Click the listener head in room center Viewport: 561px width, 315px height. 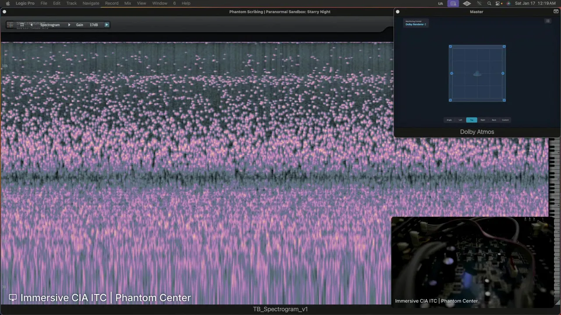coord(477,73)
